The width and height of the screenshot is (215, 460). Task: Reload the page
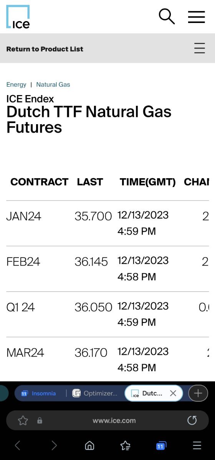(192, 421)
